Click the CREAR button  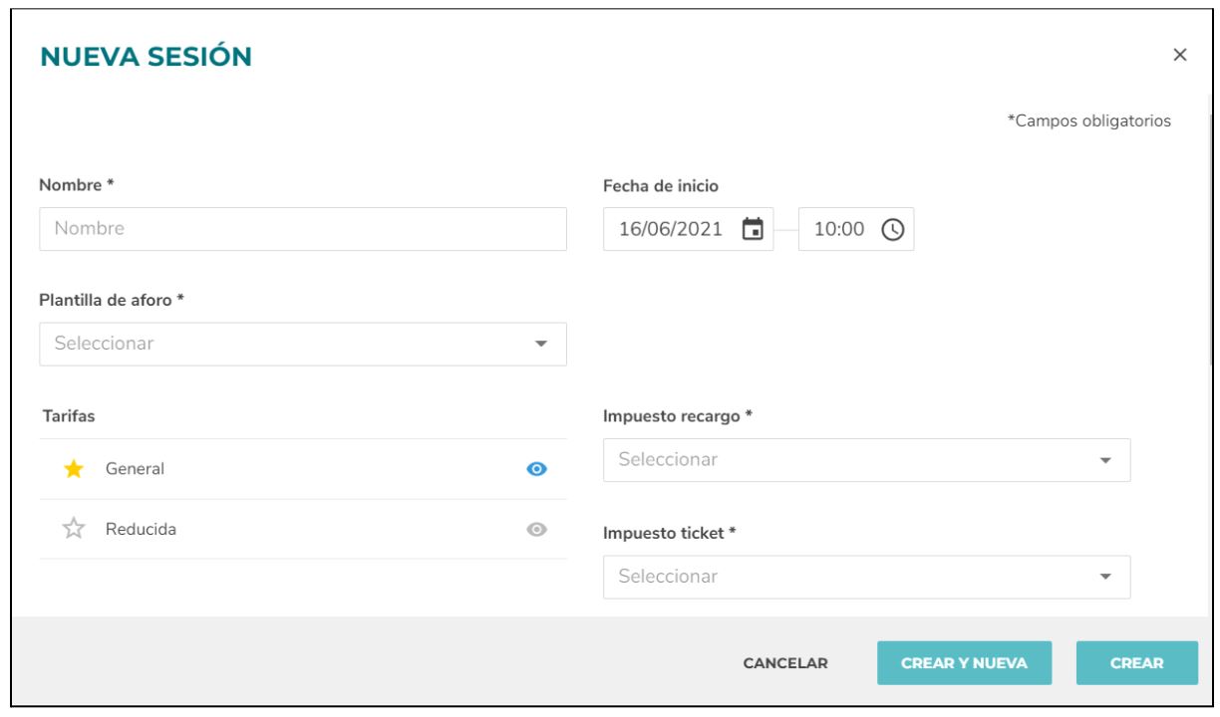point(1137,663)
